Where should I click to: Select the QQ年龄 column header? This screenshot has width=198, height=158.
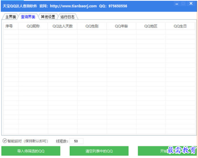(121, 26)
